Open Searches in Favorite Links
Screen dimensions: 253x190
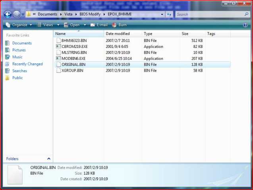point(19,71)
